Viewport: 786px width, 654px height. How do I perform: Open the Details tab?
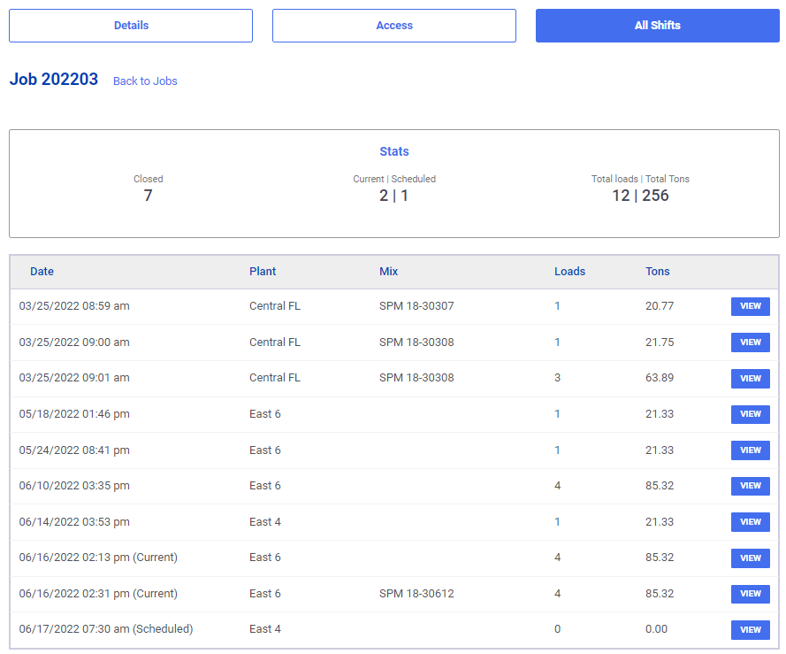click(131, 26)
